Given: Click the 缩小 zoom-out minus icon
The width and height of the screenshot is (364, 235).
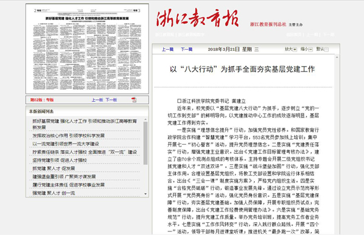Looking at the screenshot, I should (311, 50).
